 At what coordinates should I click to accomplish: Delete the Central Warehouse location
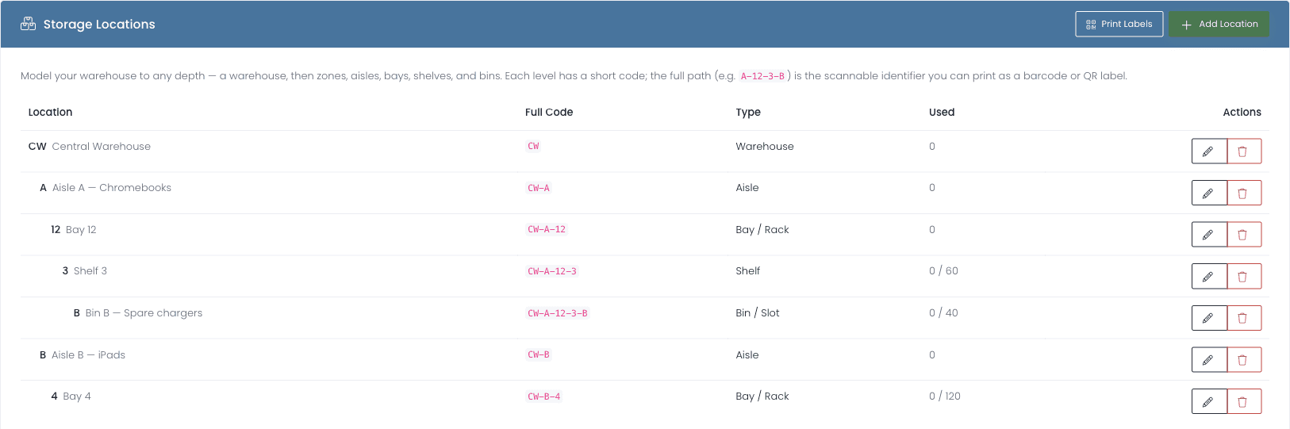[x=1244, y=151]
